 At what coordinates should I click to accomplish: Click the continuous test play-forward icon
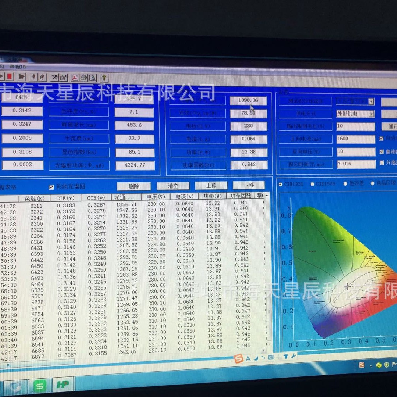(x=22, y=76)
